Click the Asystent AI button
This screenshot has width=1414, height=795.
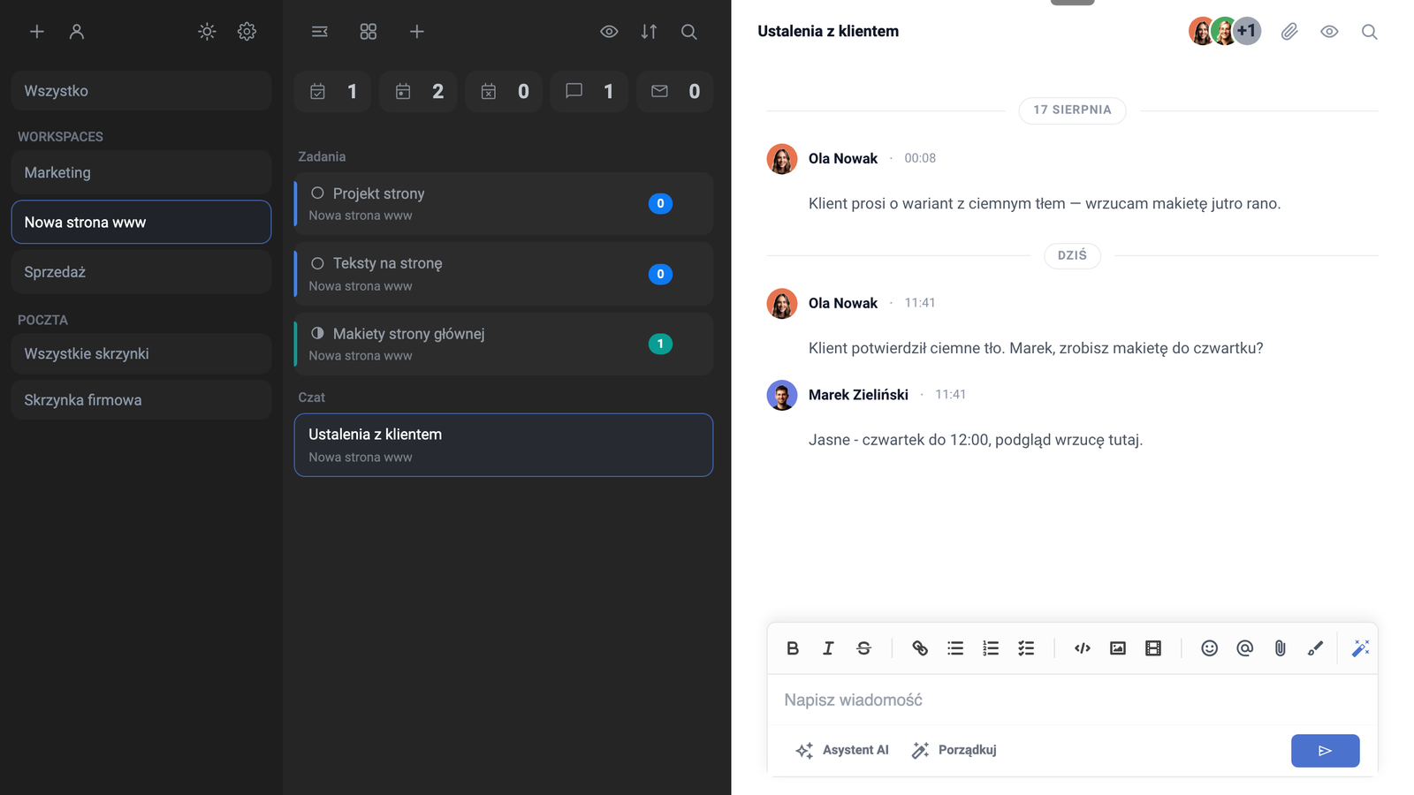tap(842, 750)
